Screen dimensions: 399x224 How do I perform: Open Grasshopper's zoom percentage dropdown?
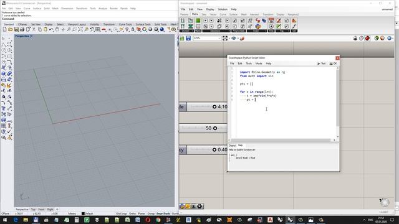coord(219,39)
